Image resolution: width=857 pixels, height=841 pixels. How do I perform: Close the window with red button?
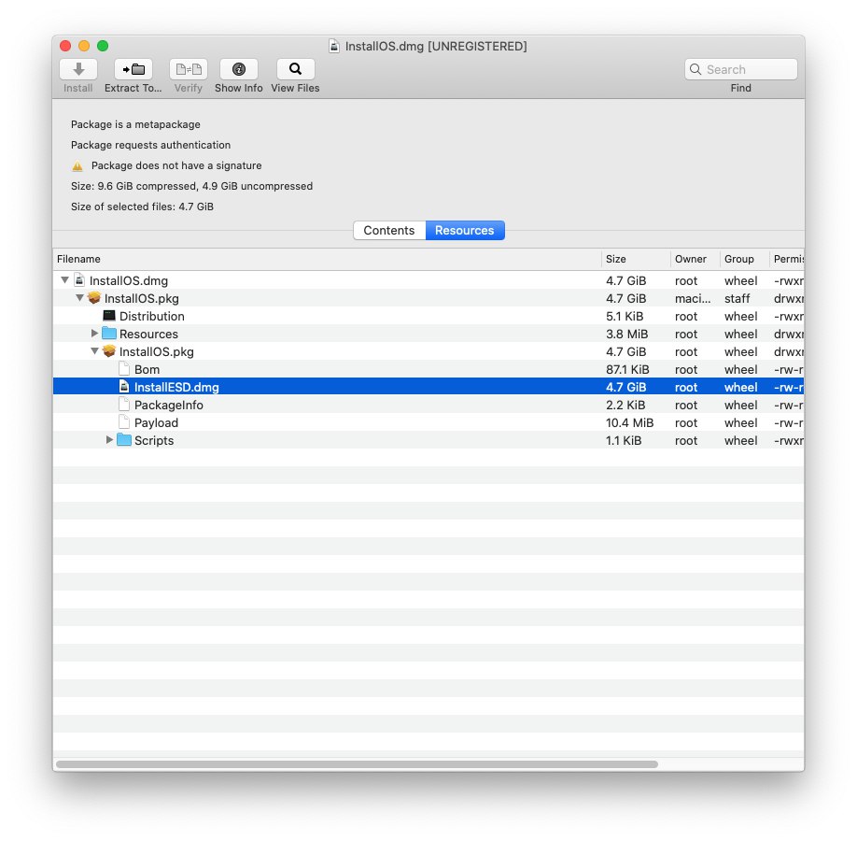pos(65,46)
